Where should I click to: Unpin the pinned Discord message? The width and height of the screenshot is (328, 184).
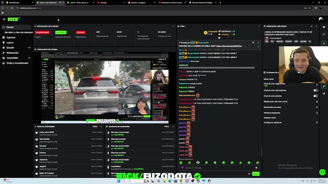coord(253,43)
